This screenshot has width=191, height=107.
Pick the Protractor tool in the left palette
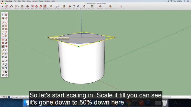(x=3, y=54)
